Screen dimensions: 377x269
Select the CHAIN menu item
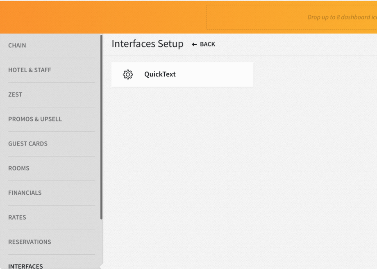coord(17,45)
